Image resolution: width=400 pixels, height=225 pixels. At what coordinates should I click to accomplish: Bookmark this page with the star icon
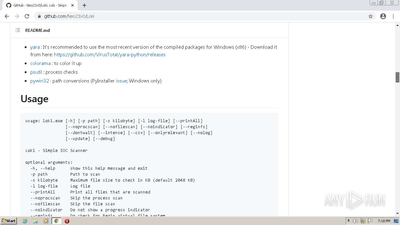371,16
